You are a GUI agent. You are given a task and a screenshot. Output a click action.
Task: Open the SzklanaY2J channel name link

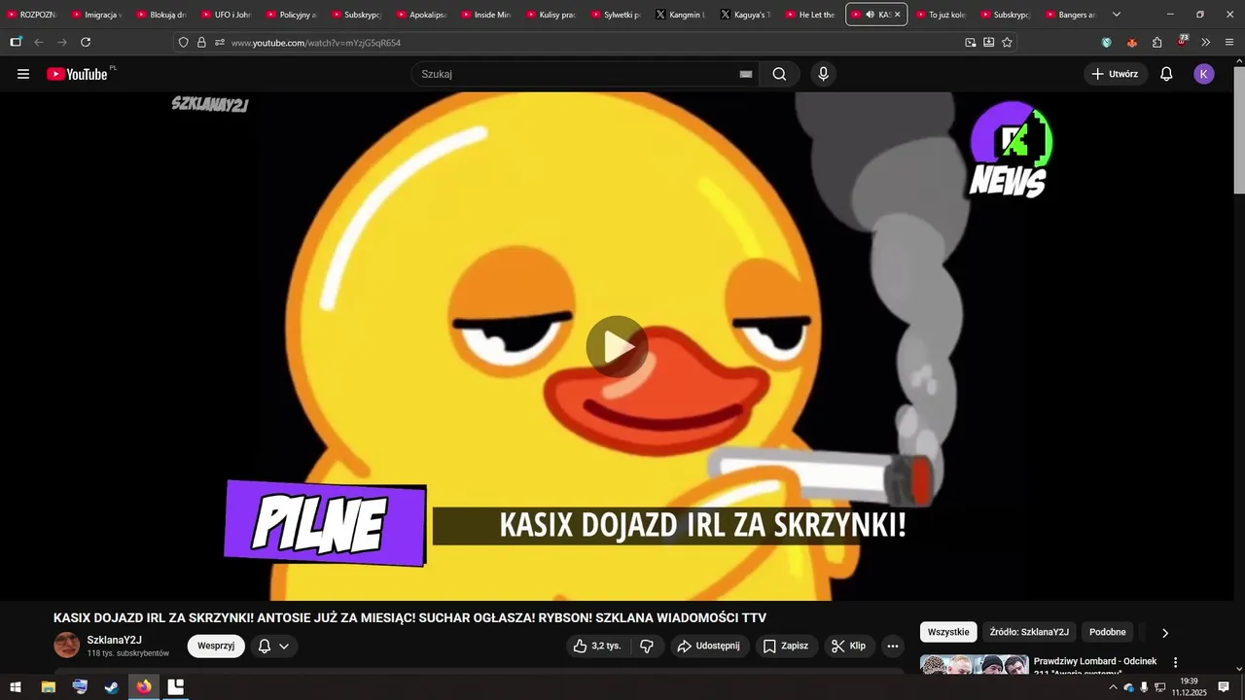(x=115, y=640)
